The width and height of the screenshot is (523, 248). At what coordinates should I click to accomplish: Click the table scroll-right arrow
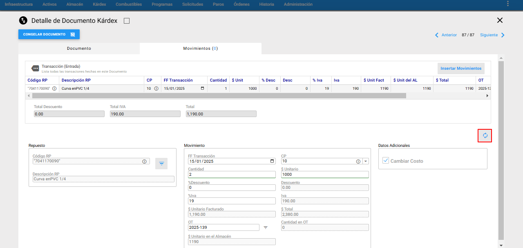[487, 95]
